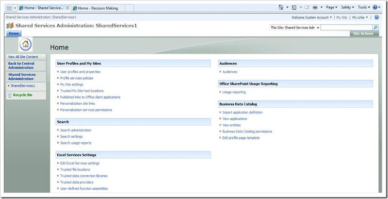Open the Site Actions dropdown
Viewport: 388px width, 199px height.
click(x=364, y=33)
